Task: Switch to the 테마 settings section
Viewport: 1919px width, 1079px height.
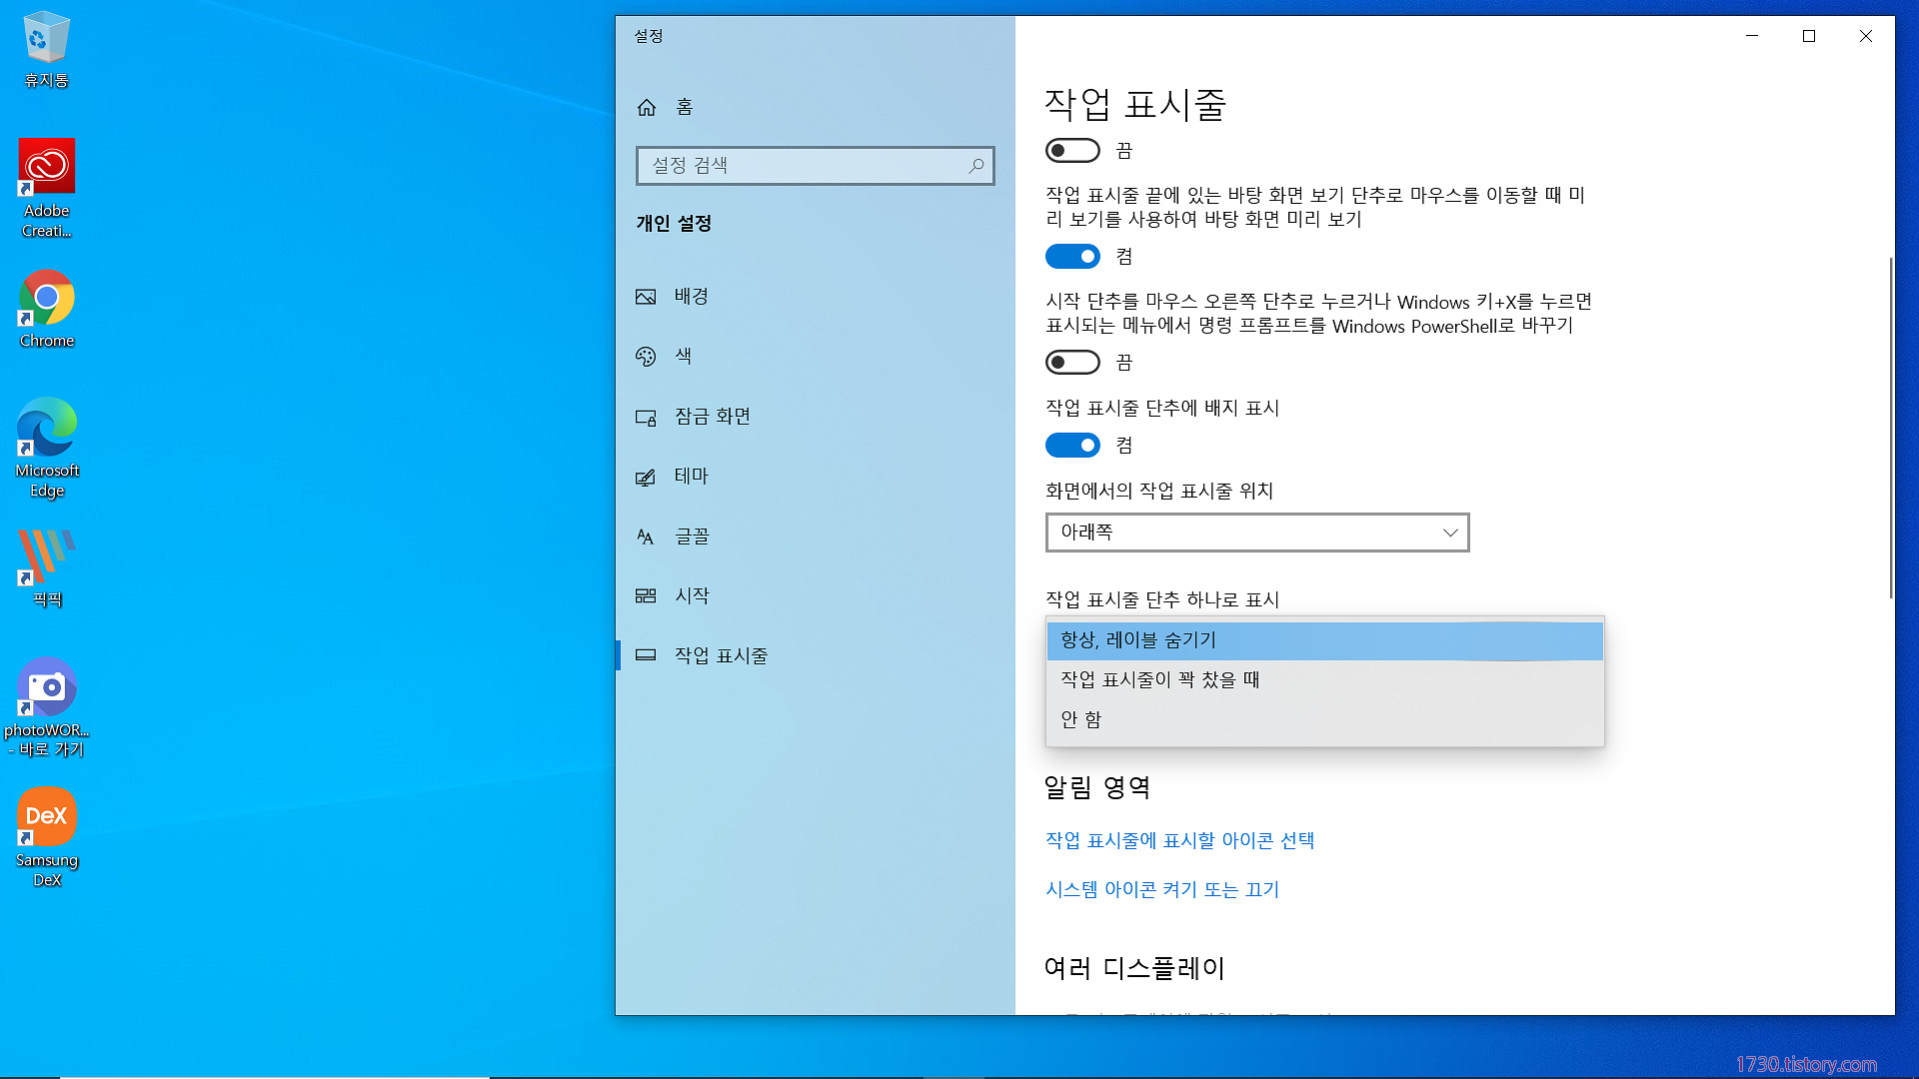Action: 691,477
